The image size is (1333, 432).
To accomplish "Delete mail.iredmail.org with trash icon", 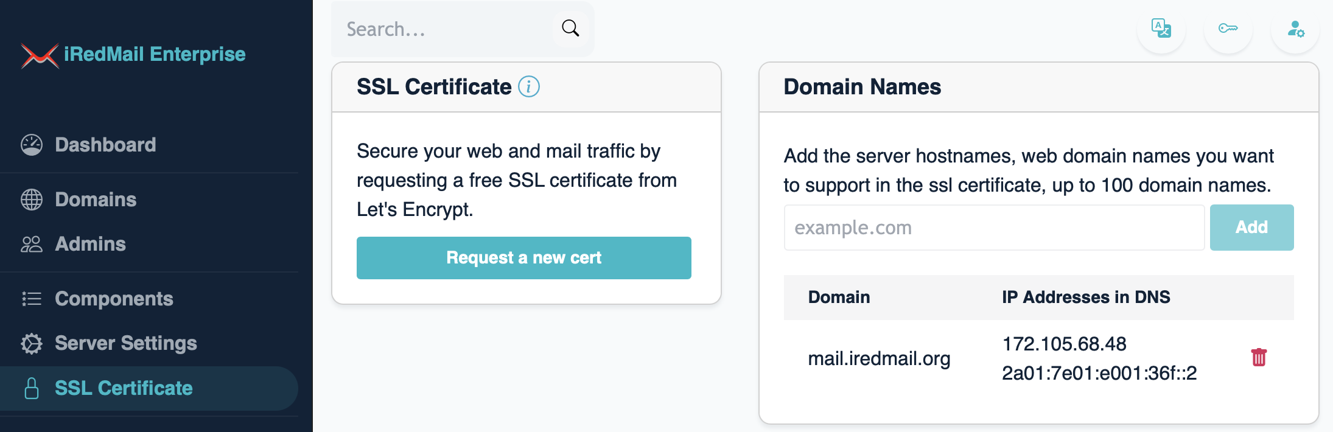I will [1259, 357].
